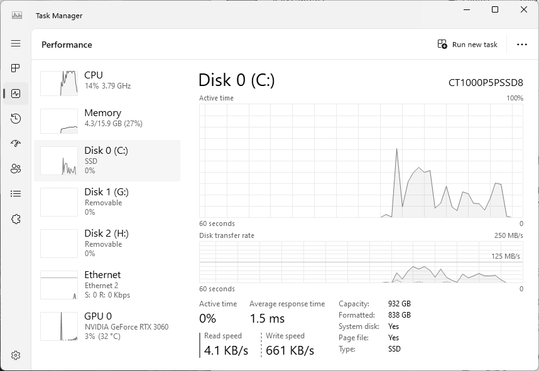This screenshot has width=539, height=371.
Task: Open the hamburger navigation menu
Action: tap(16, 43)
